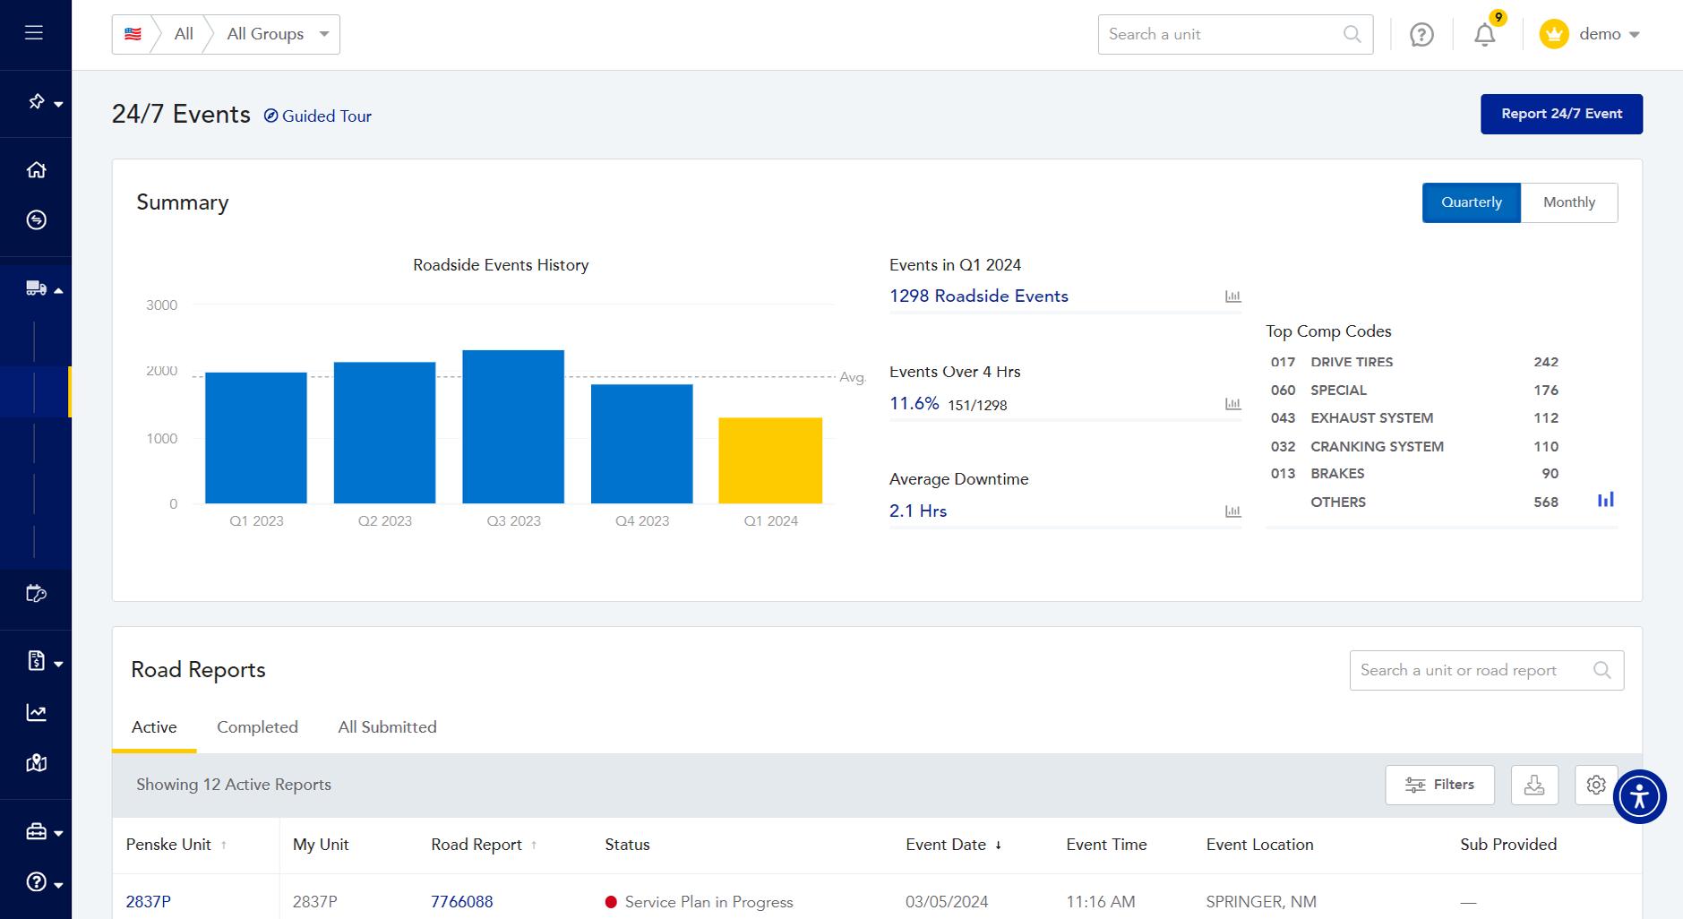
Task: Open the accessibility widget button
Action: pyautogui.click(x=1639, y=796)
